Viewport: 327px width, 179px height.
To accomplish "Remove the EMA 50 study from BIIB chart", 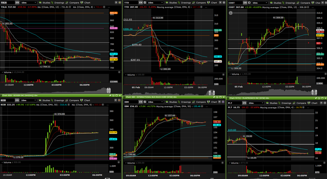I will tap(69, 105).
